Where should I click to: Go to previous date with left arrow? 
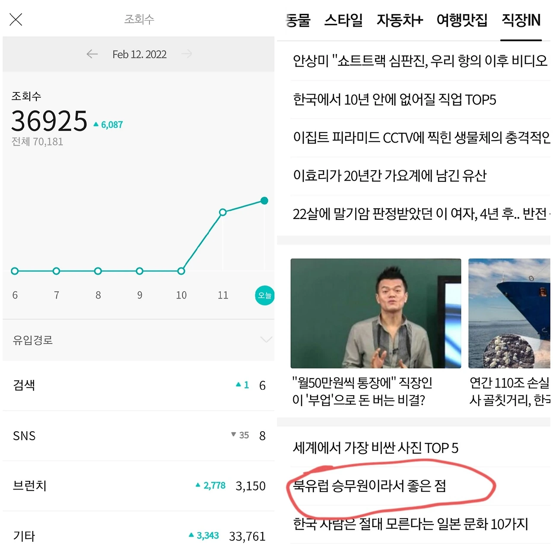tap(92, 54)
